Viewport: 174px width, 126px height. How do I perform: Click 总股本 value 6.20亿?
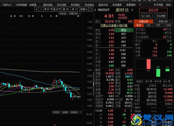tap(110, 103)
